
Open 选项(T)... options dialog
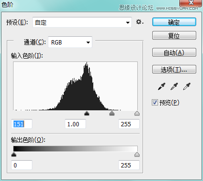pos(174,69)
